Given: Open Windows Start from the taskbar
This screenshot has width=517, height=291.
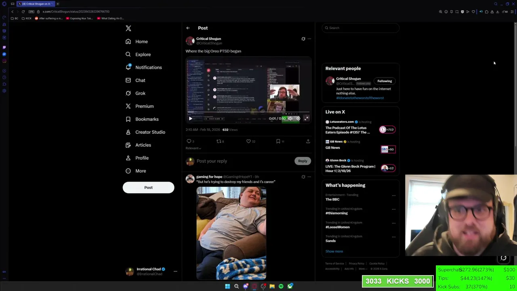Looking at the screenshot, I should 227,286.
